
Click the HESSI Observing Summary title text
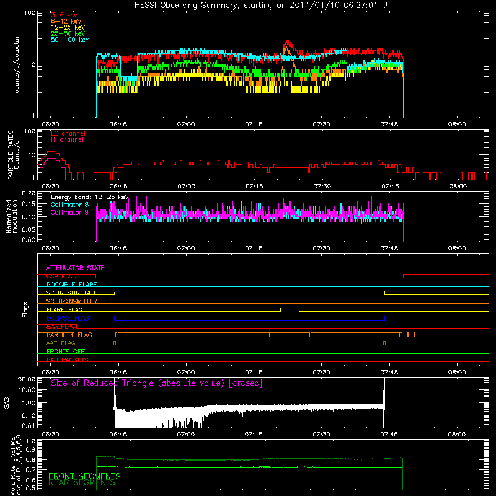pos(263,6)
